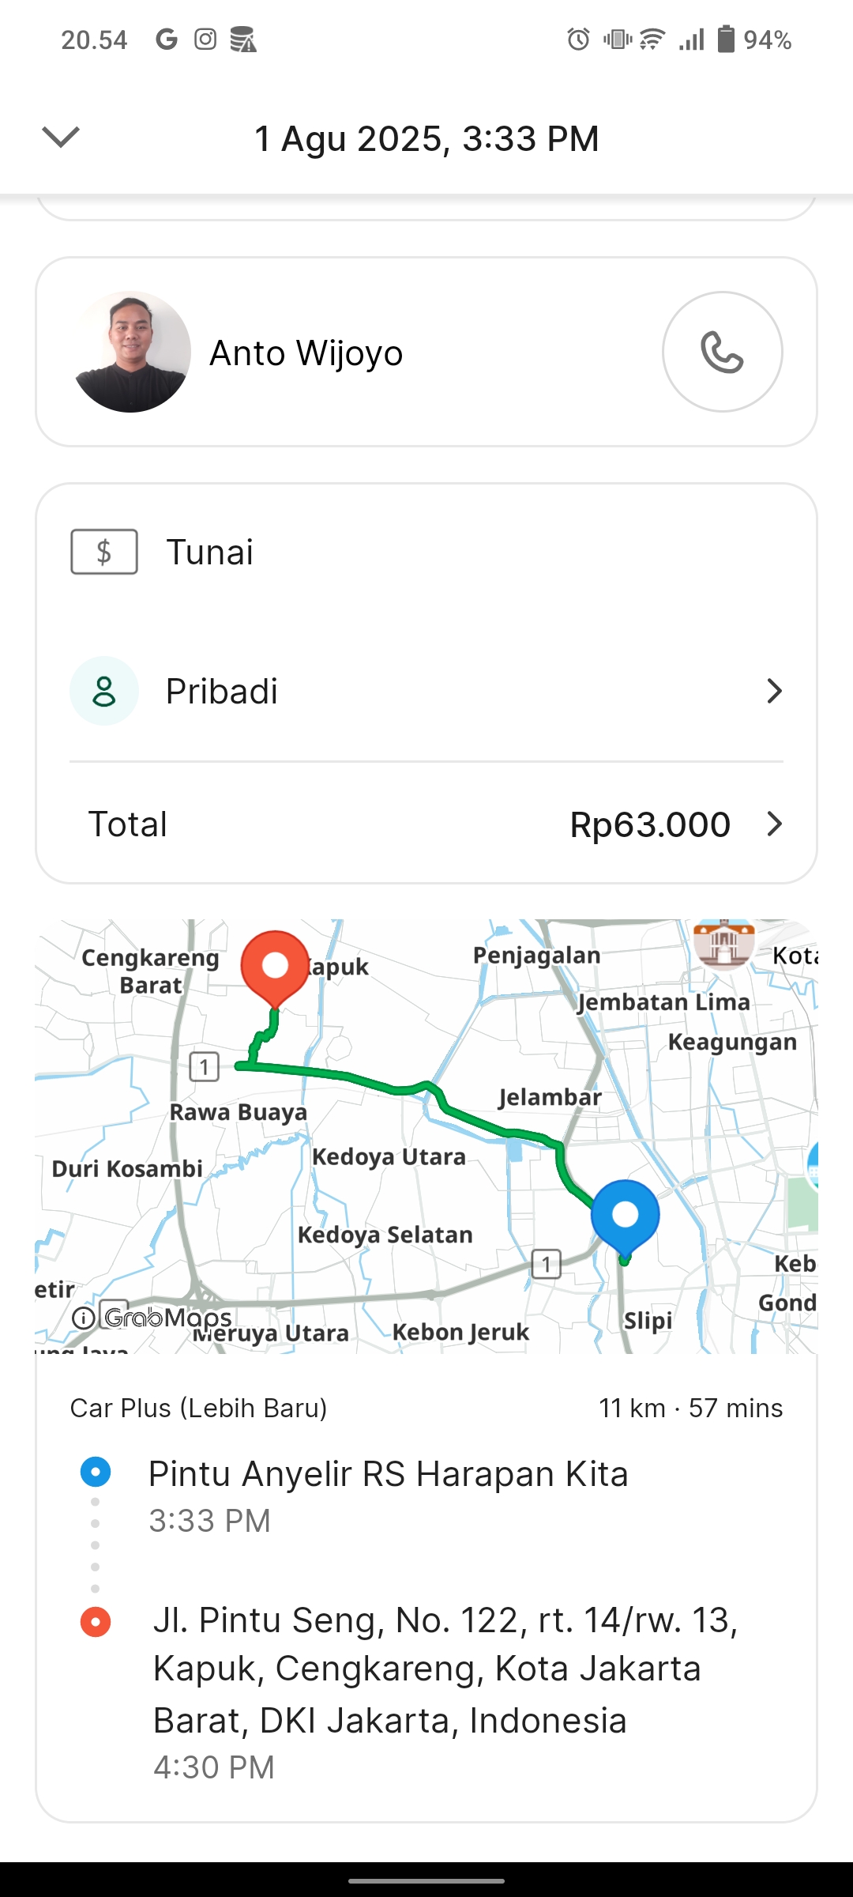
Task: Tap the Instagram notification icon in status bar
Action: (205, 39)
